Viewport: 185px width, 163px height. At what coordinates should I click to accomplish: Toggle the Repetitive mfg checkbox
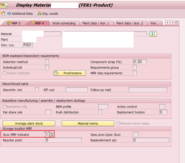click(5, 107)
